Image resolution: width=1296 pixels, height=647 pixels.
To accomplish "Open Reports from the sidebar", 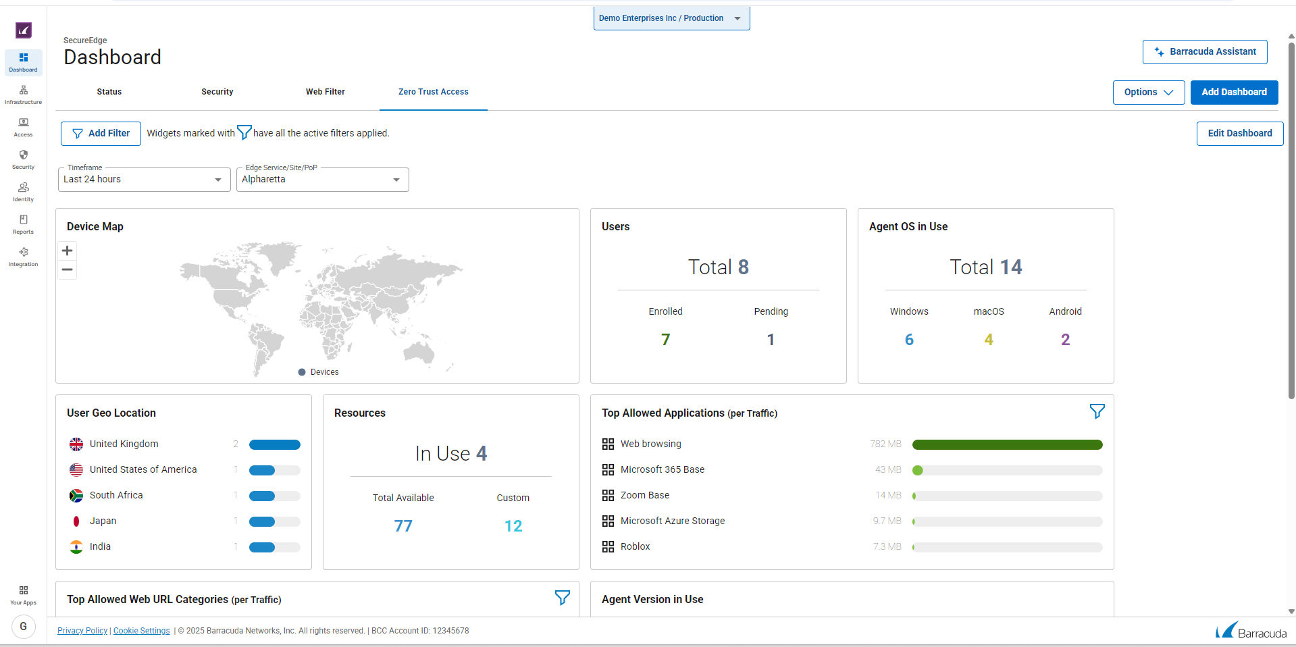I will click(x=23, y=224).
